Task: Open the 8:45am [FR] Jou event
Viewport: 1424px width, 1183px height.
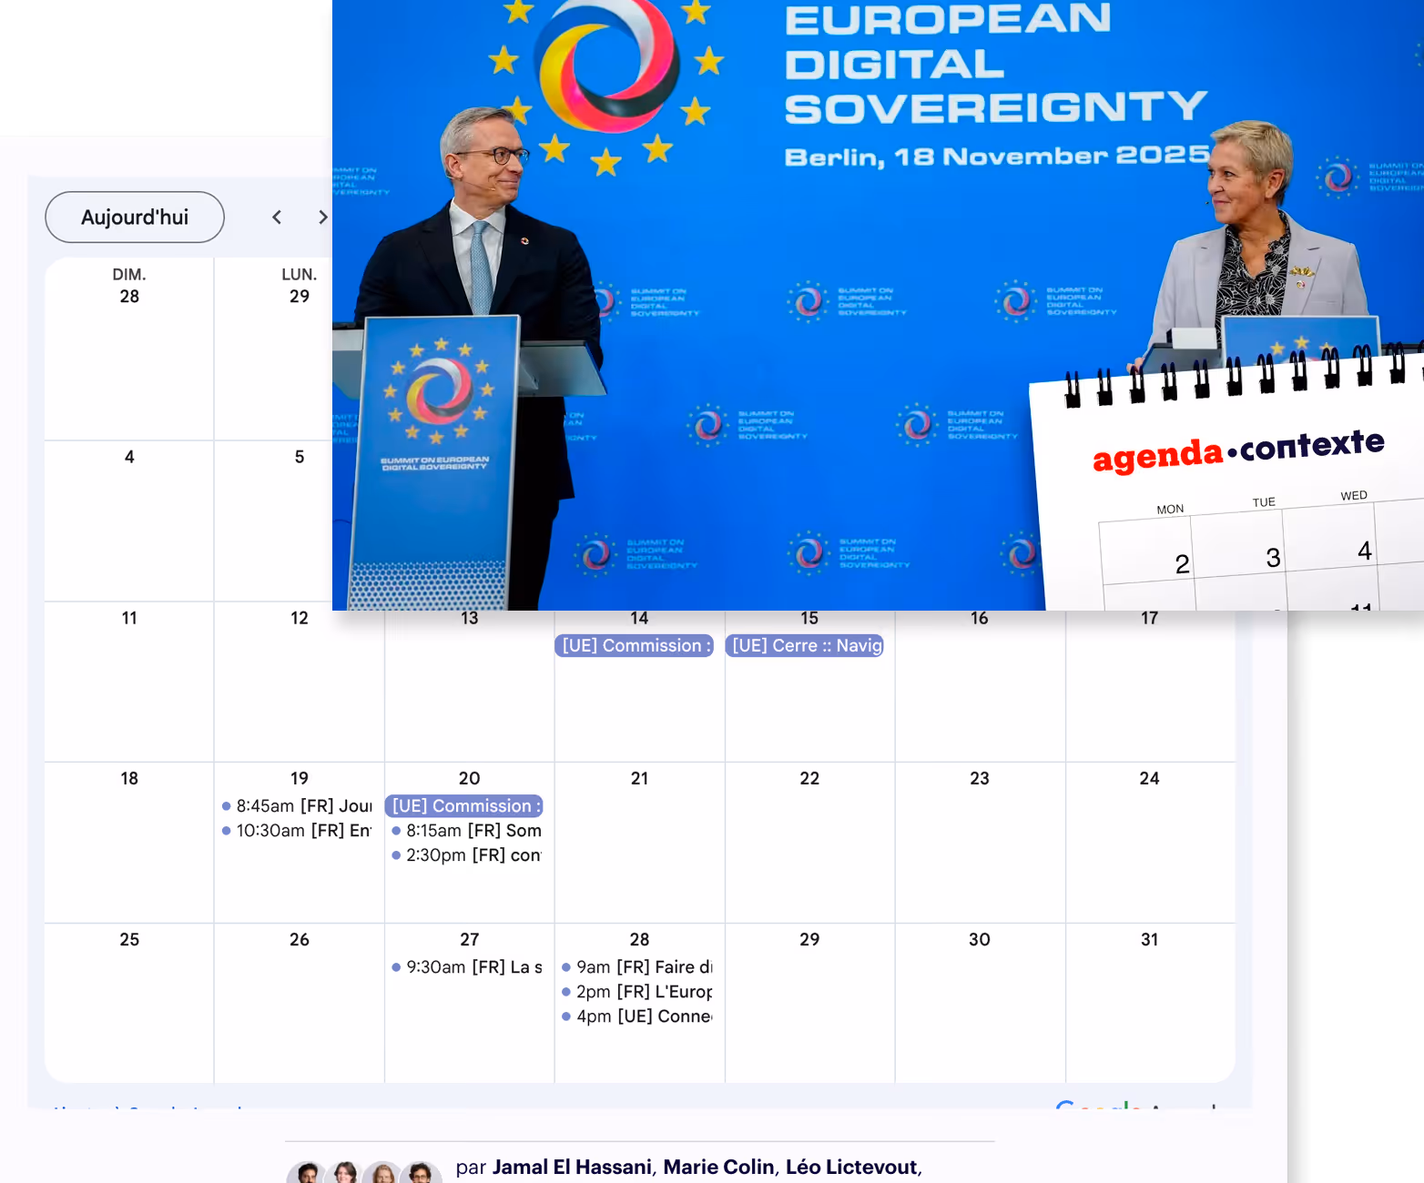Action: [x=298, y=806]
